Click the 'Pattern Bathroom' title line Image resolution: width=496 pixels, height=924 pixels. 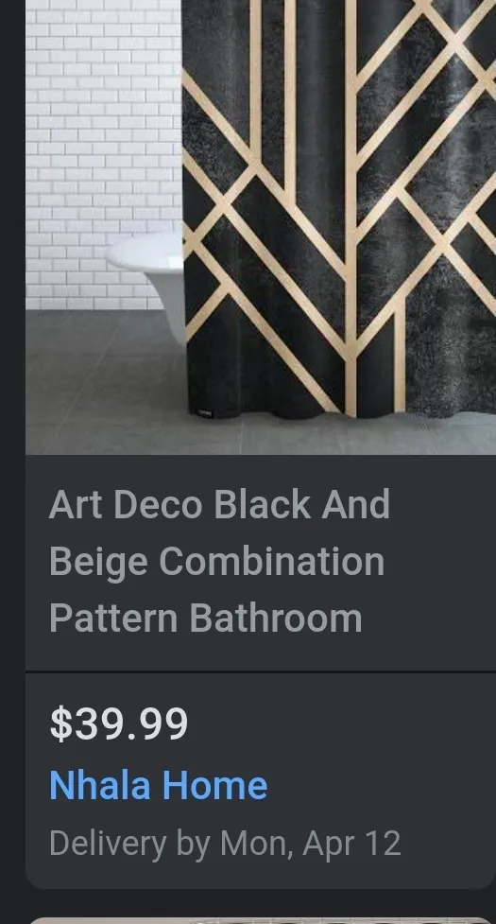205,618
